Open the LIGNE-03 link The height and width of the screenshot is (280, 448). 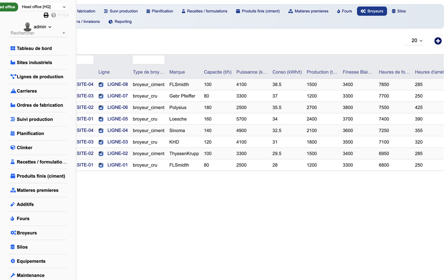pyautogui.click(x=118, y=142)
